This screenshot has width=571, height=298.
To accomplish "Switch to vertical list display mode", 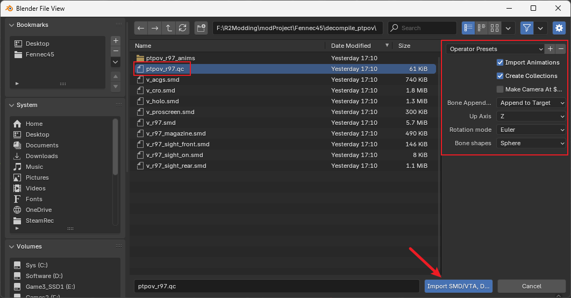I will [468, 28].
